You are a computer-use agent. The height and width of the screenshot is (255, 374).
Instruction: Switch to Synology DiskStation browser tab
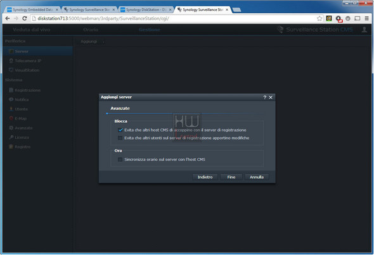point(146,9)
